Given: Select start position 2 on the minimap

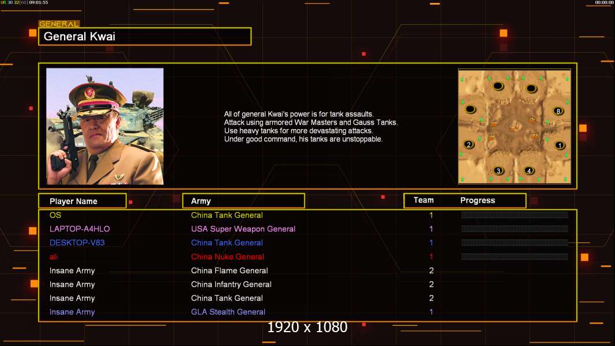Looking at the screenshot, I should pos(469,145).
